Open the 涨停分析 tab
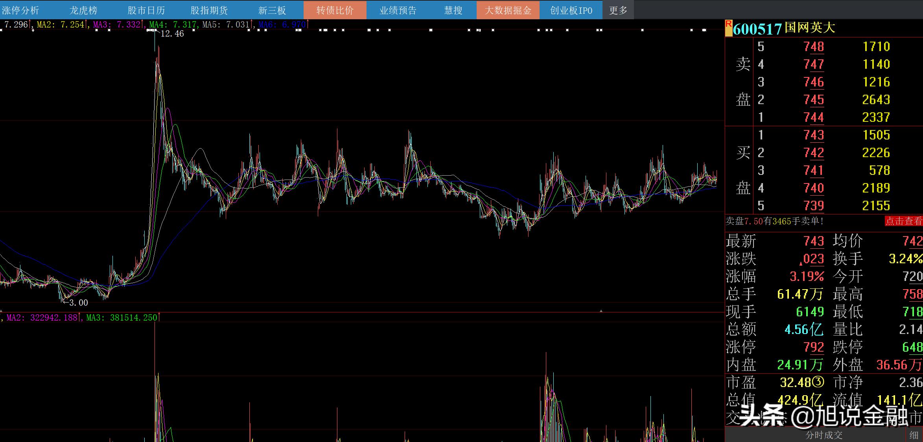 point(20,10)
